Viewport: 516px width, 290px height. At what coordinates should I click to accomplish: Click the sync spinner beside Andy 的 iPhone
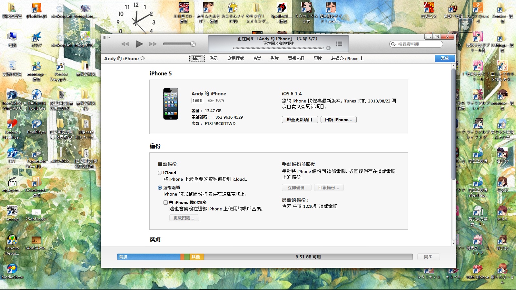pos(143,58)
